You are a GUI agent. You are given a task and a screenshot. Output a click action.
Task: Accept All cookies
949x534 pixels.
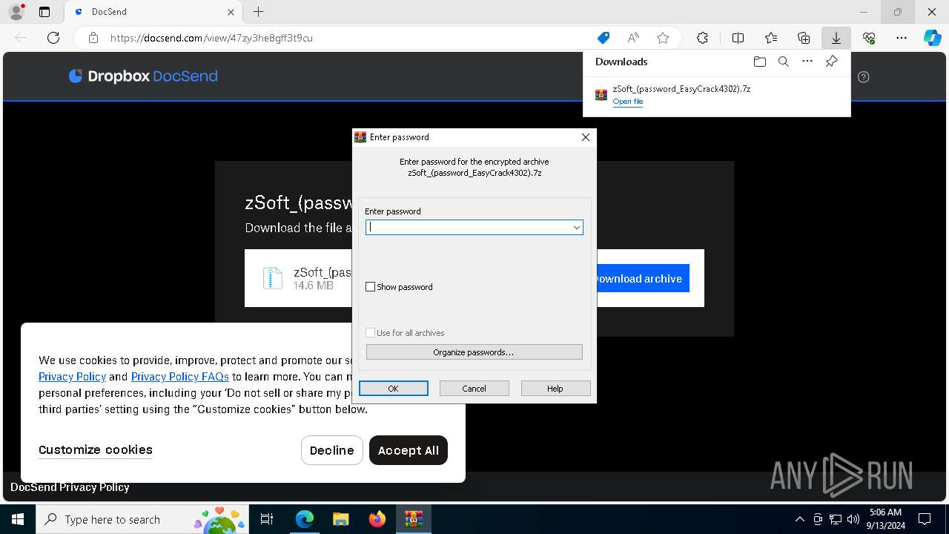(x=409, y=450)
